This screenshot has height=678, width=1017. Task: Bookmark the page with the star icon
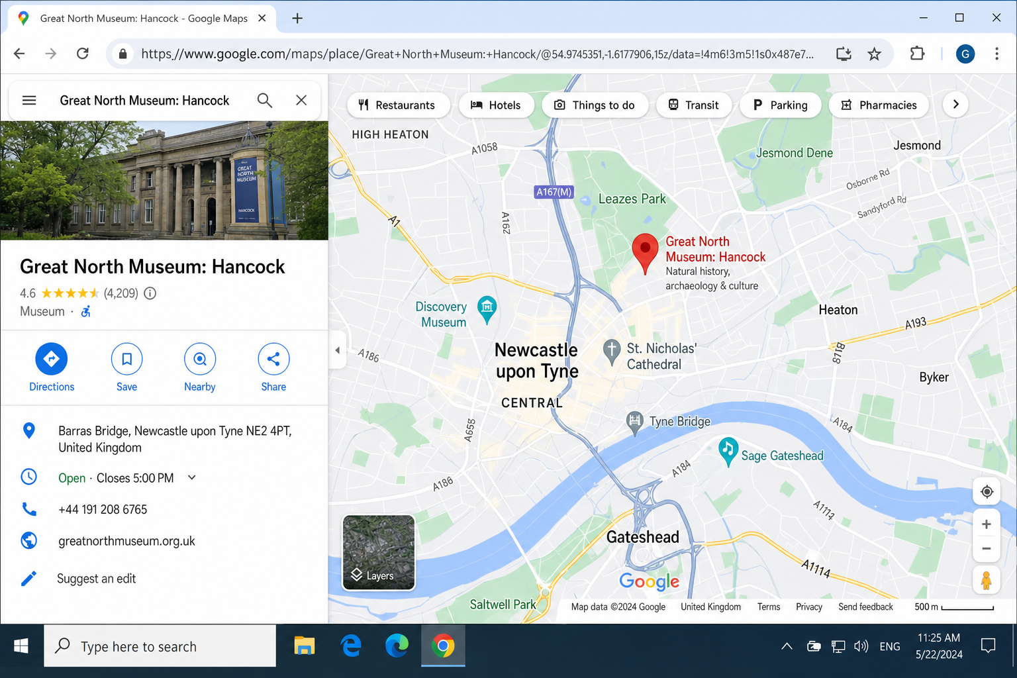click(x=875, y=54)
